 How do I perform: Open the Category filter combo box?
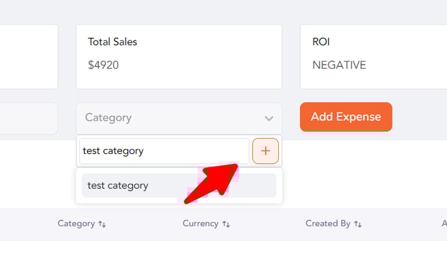point(179,118)
